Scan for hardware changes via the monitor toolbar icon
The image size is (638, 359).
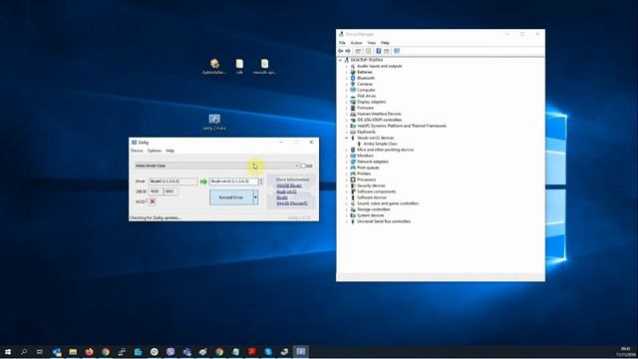point(397,51)
